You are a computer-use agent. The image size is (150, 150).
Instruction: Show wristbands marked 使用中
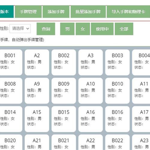coord(102,29)
